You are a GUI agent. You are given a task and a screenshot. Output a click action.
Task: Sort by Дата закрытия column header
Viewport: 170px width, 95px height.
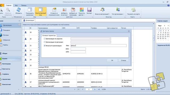coord(114,28)
